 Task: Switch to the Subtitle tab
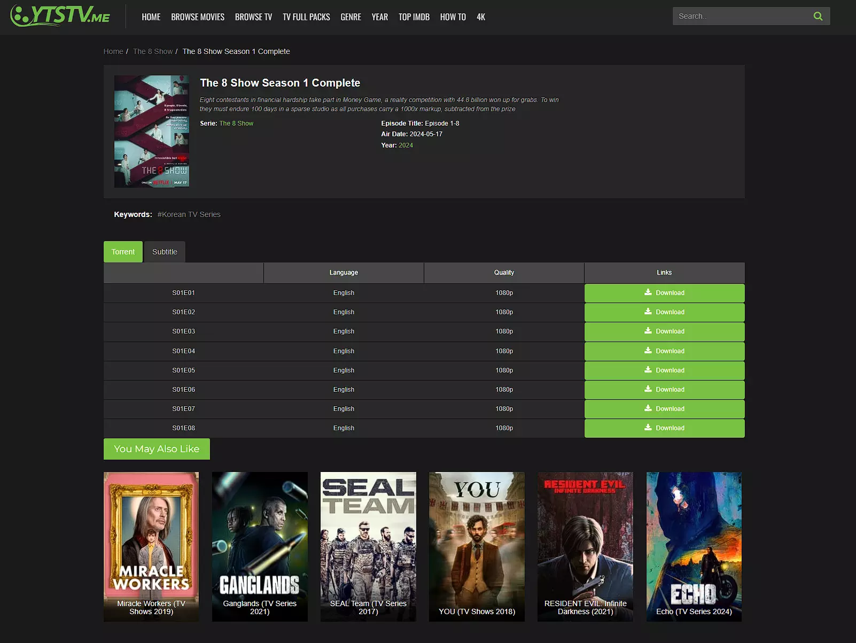pyautogui.click(x=165, y=252)
